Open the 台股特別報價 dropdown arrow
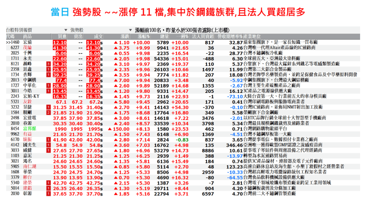Screen dimensions: 371x206 [x=66, y=30]
